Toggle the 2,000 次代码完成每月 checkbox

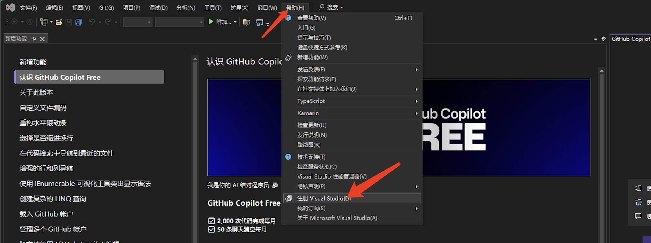coord(212,221)
